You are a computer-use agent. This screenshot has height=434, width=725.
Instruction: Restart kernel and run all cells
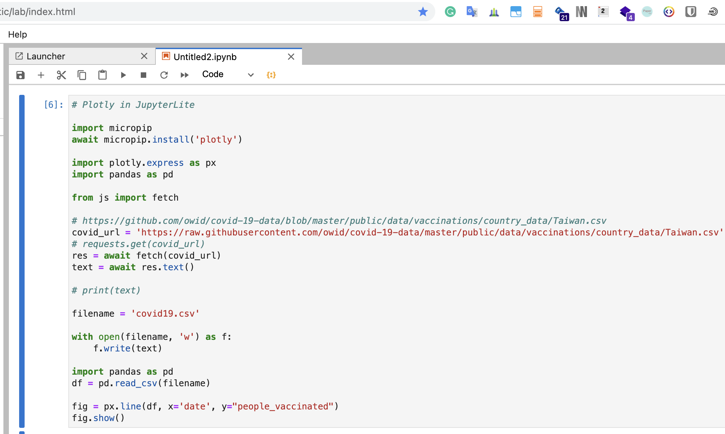click(184, 75)
